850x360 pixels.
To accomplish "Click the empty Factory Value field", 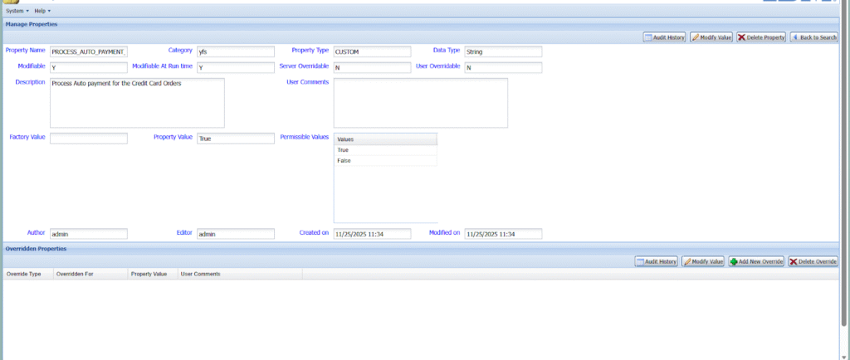I will (x=89, y=139).
